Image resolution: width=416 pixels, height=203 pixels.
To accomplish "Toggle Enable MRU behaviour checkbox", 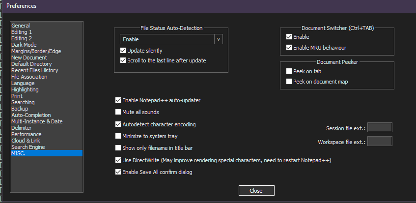I will (289, 48).
